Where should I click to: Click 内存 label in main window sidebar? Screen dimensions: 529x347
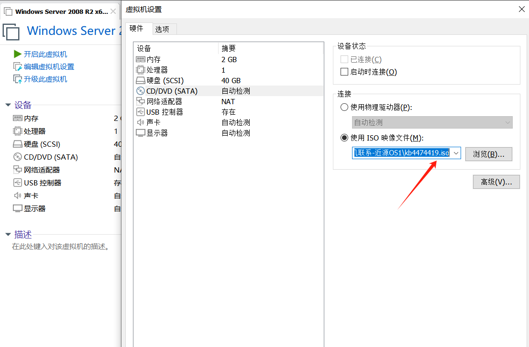coord(31,118)
